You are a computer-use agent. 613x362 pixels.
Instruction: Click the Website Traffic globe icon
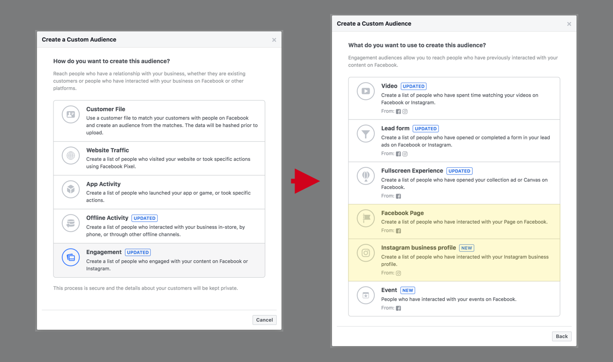pos(71,156)
